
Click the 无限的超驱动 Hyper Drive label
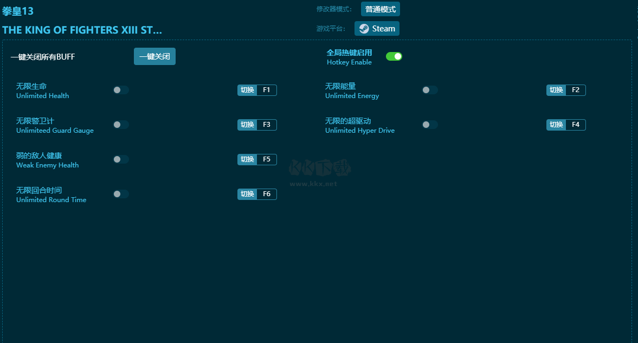[x=360, y=125]
